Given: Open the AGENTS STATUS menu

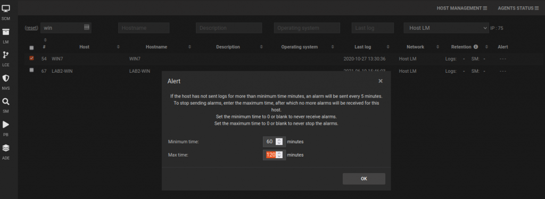Looking at the screenshot, I should point(518,8).
